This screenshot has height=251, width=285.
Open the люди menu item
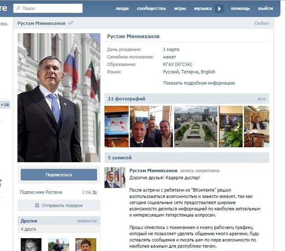(x=122, y=9)
